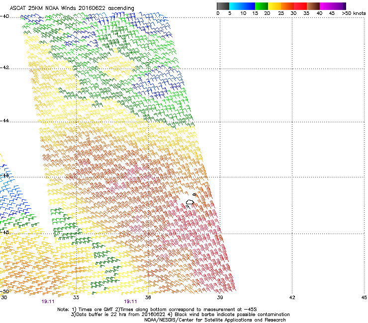Image resolution: width=368 pixels, height=323 pixels.
Task: Click the '>50 knots' legend label
Action: point(354,13)
